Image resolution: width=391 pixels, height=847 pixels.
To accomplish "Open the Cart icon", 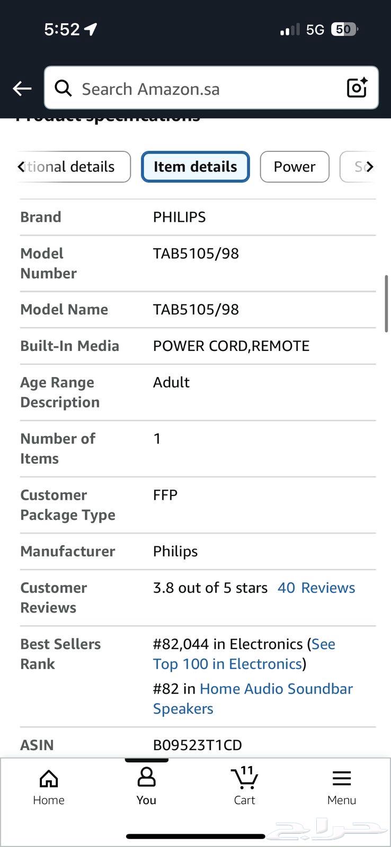I will pyautogui.click(x=244, y=777).
